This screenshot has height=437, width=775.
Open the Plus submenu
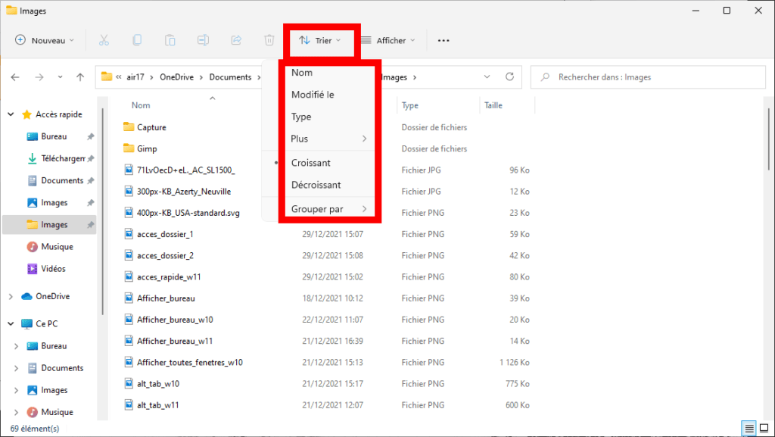(x=328, y=139)
